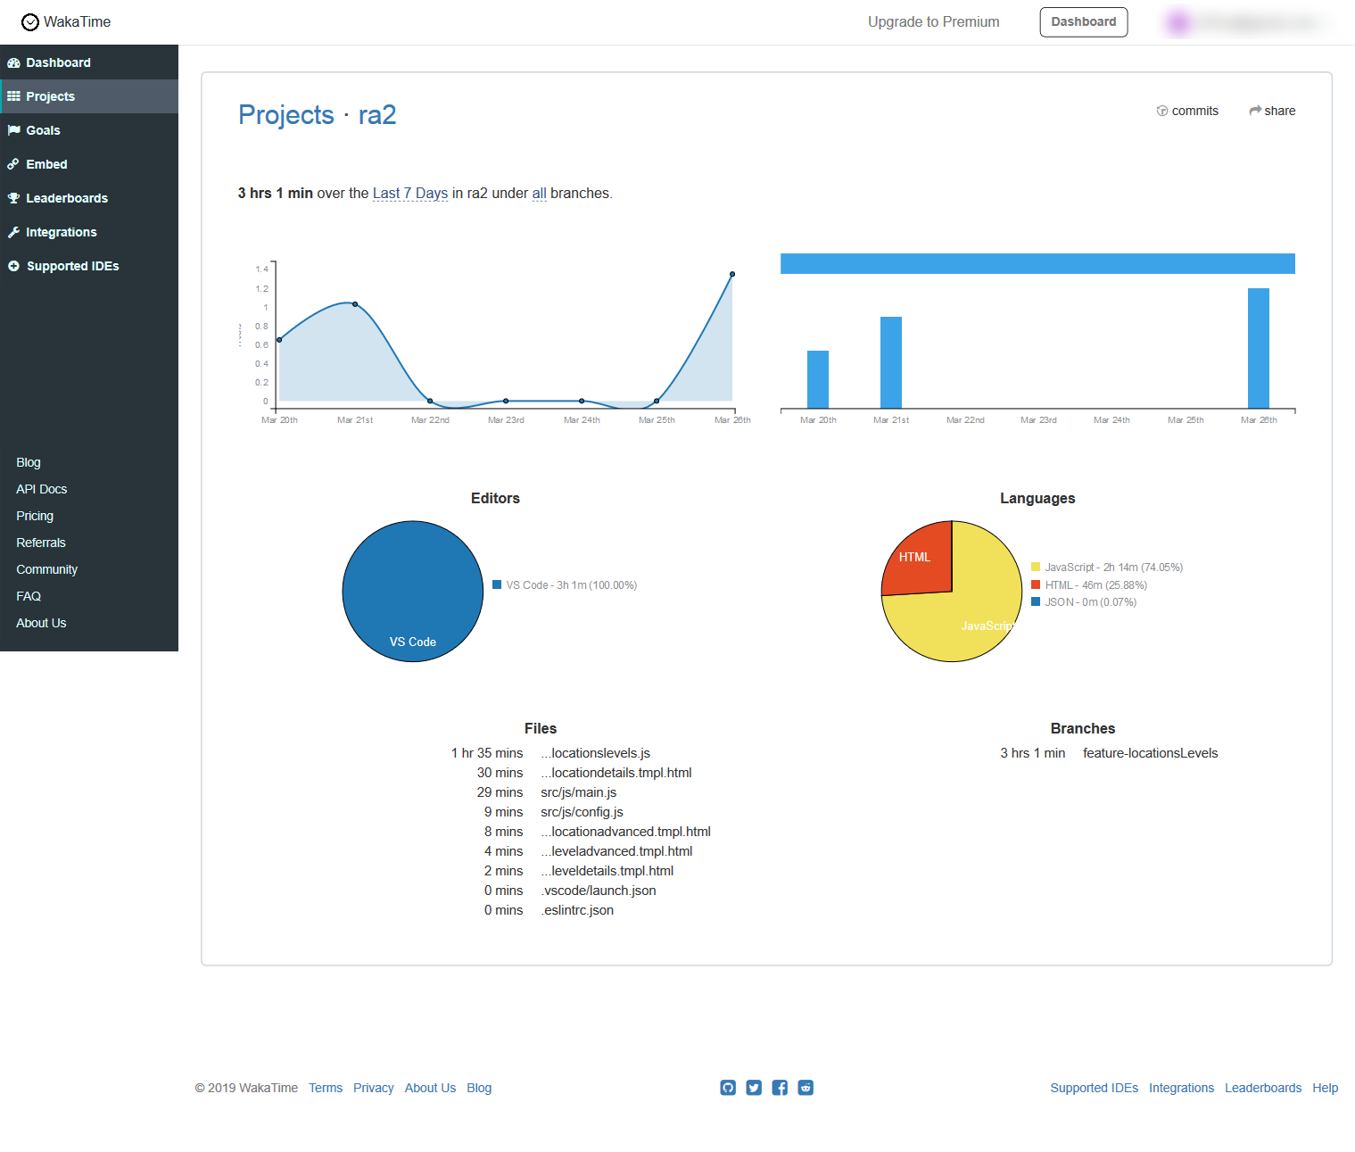Image resolution: width=1355 pixels, height=1152 pixels.
Task: Click the WakaTime logo icon
Action: [30, 22]
